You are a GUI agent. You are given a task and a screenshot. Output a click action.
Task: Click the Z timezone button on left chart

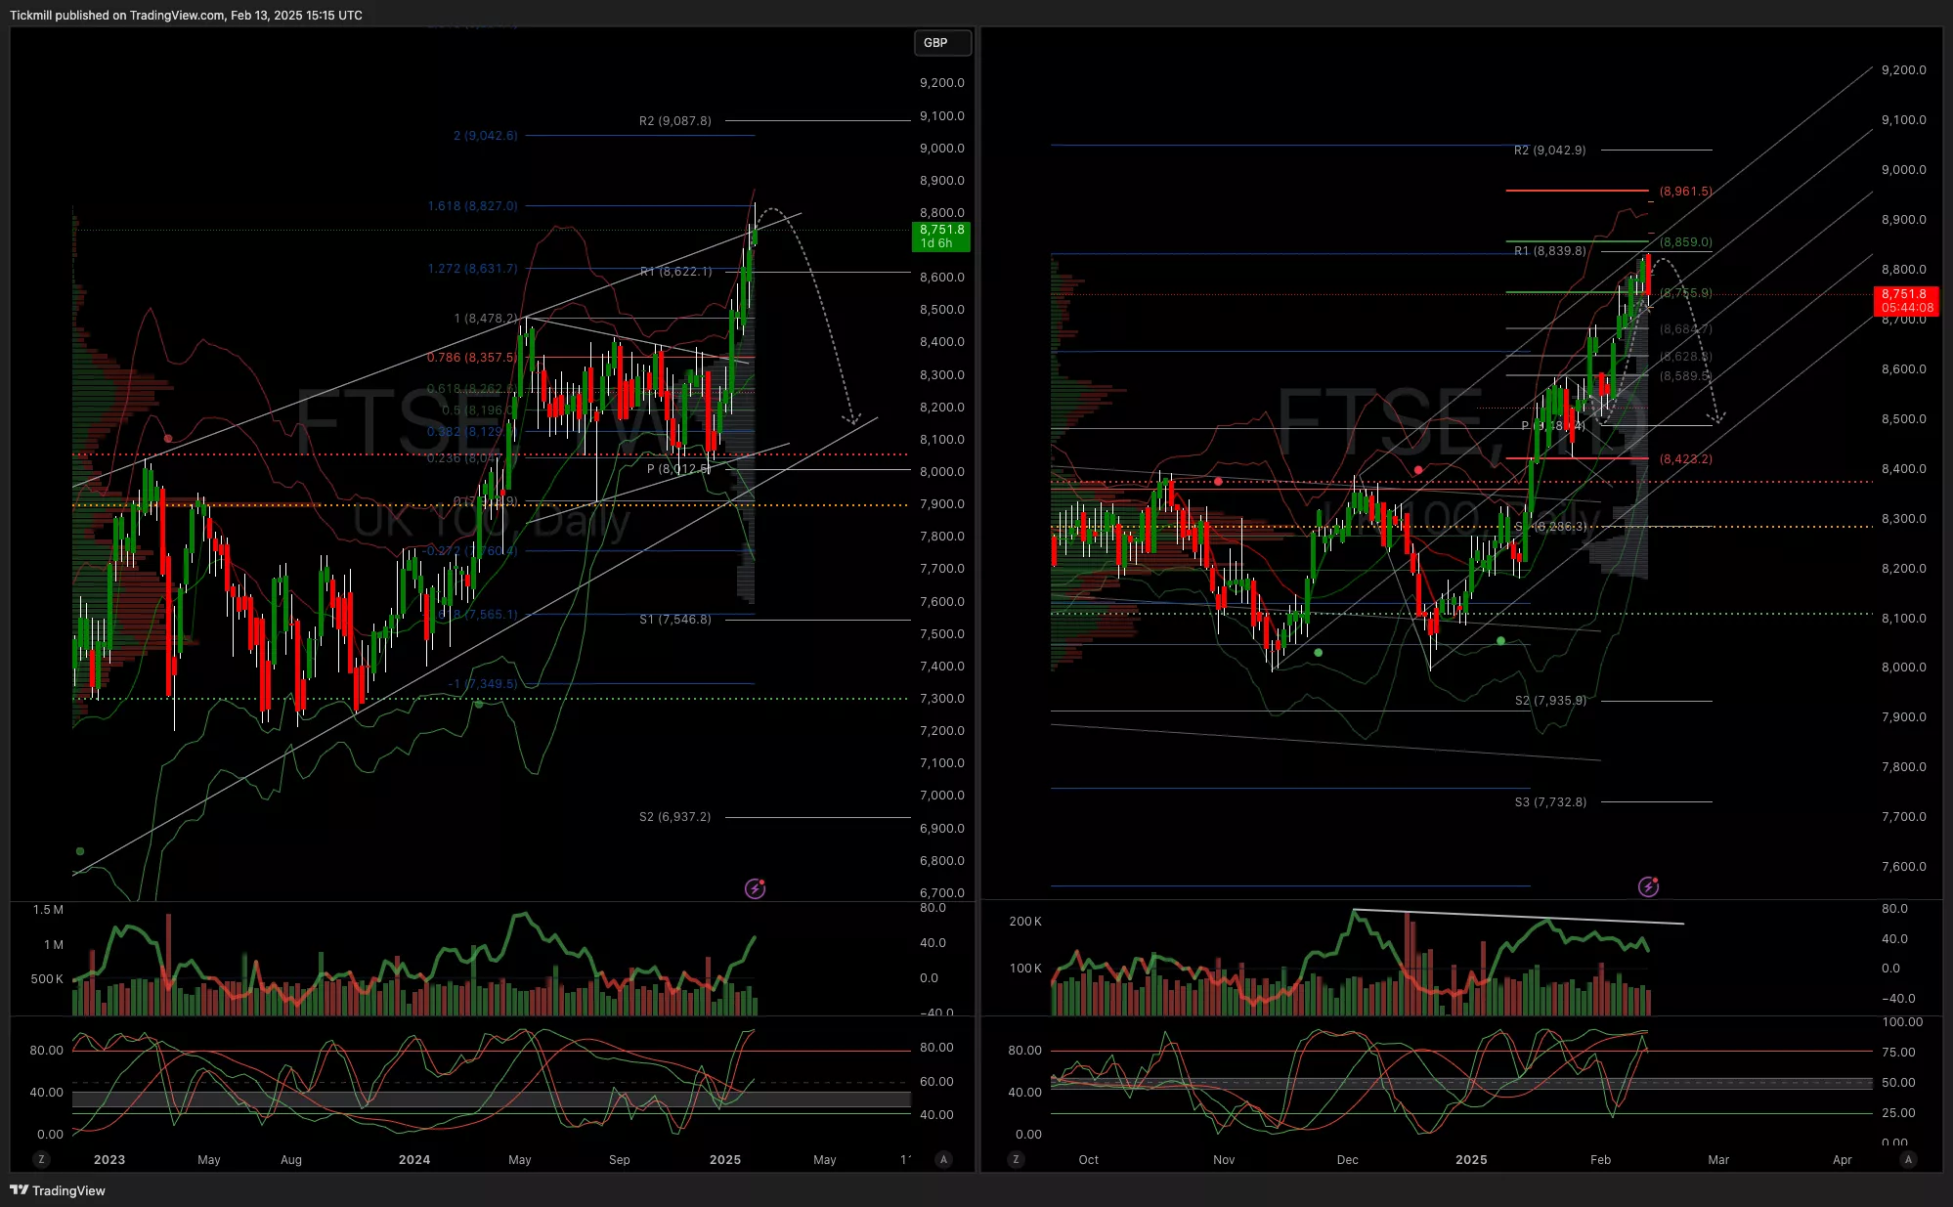click(41, 1159)
